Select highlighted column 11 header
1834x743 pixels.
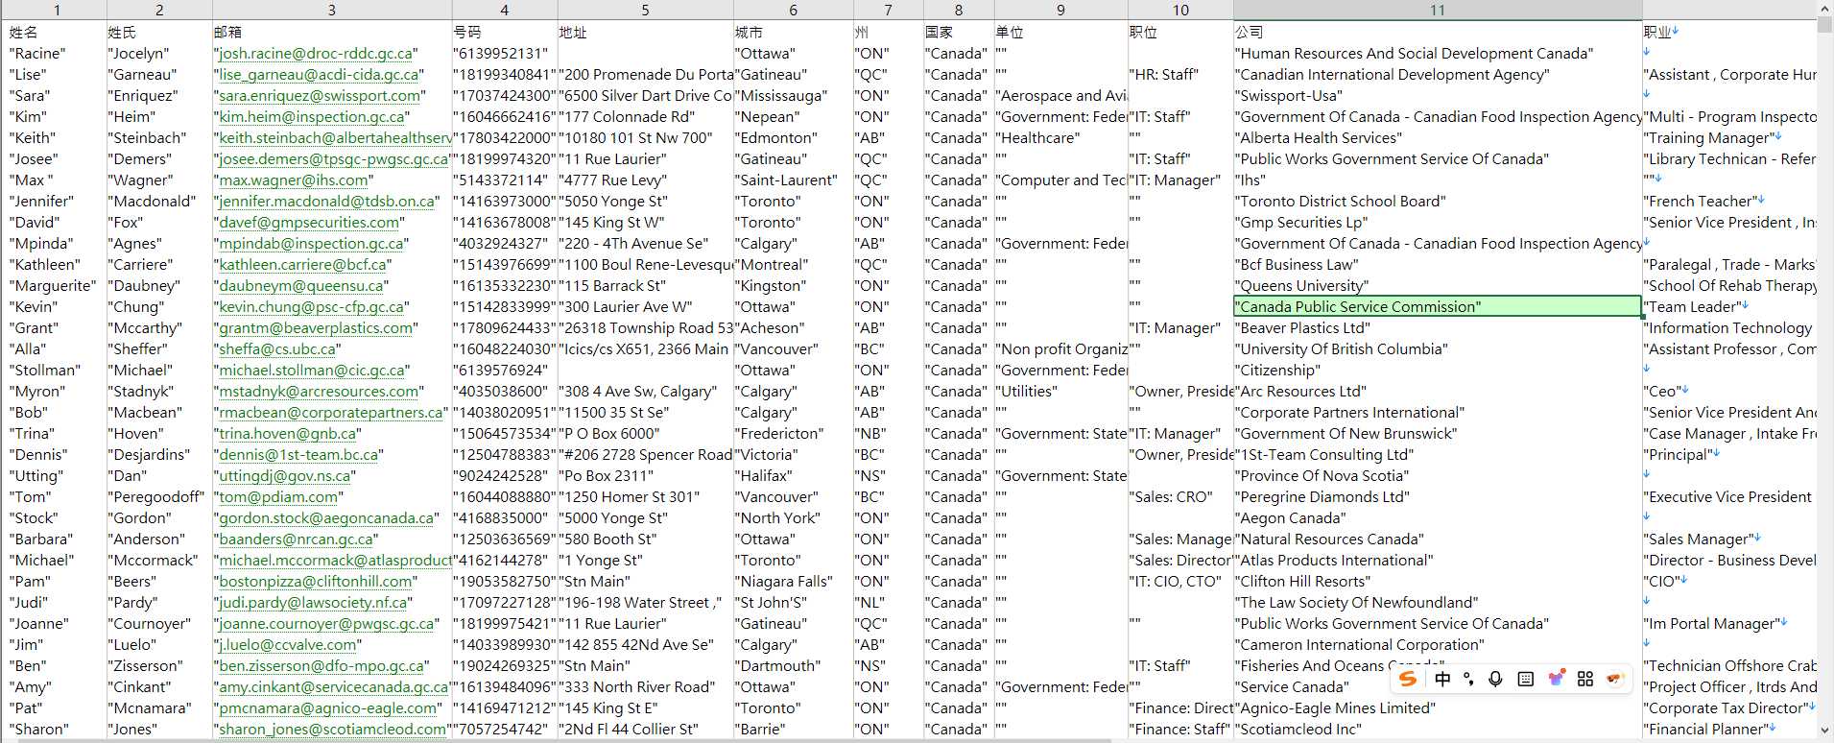point(1438,10)
